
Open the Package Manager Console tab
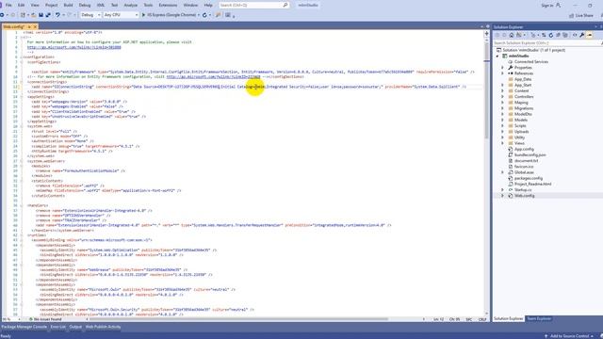[x=24, y=327]
